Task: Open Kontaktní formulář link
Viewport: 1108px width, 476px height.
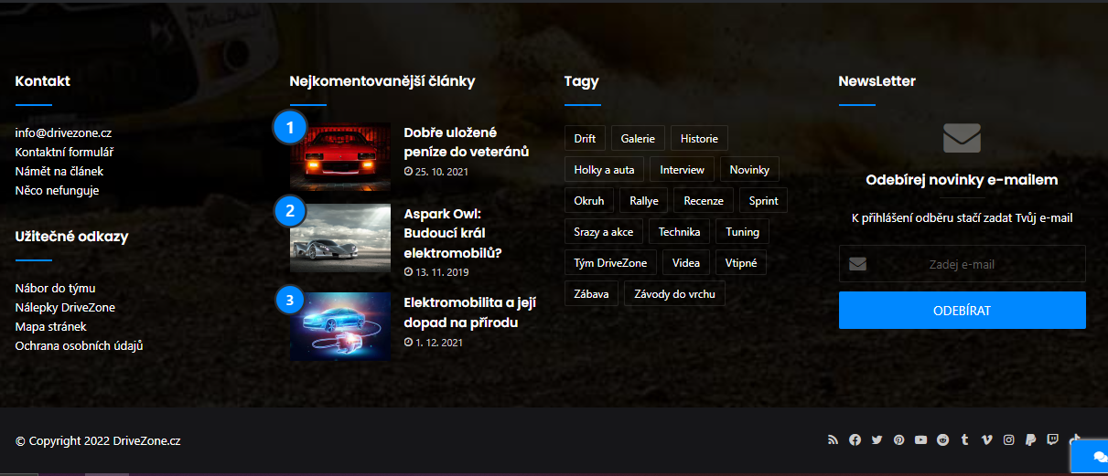Action: click(x=64, y=152)
